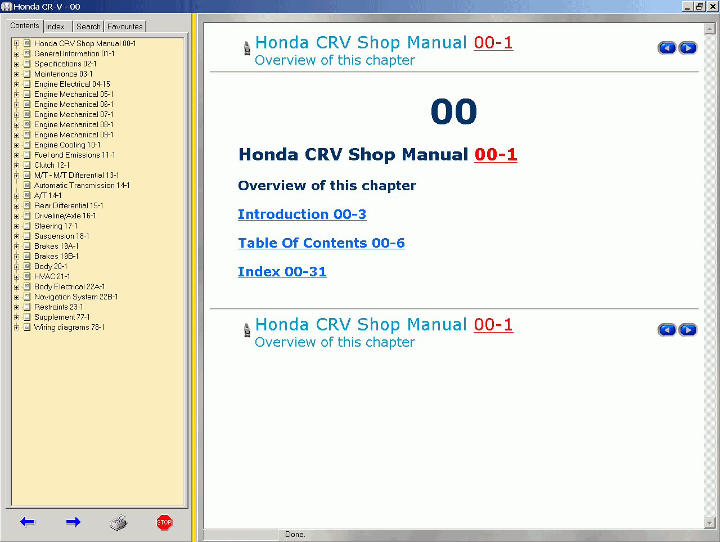
Task: Select Engine Mechanical 07-1 in tree
Action: tap(74, 114)
